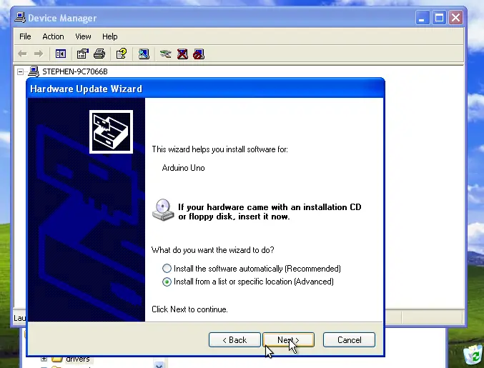The width and height of the screenshot is (484, 368).
Task: Click Next to continue the wizard
Action: 288,340
